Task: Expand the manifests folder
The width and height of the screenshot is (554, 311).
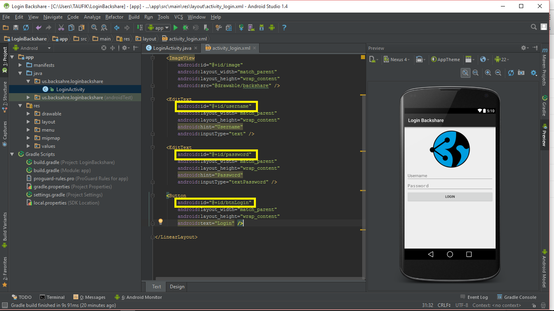Action: tap(21, 65)
